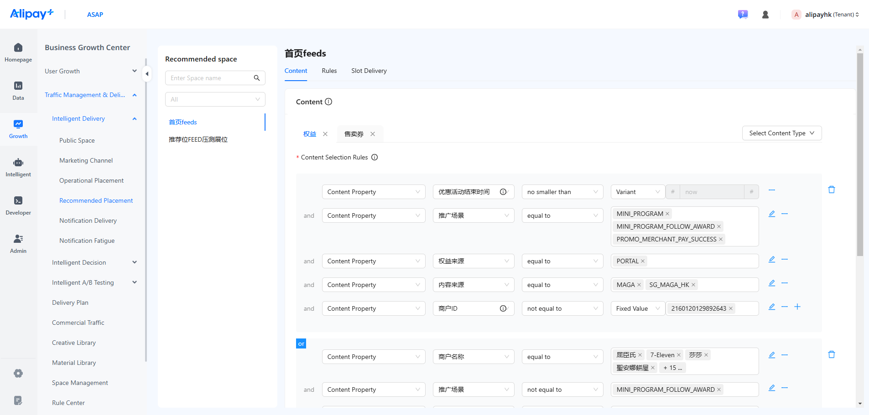The height and width of the screenshot is (415, 869).
Task: Switch to the Slot Delivery tab
Action: tap(369, 71)
